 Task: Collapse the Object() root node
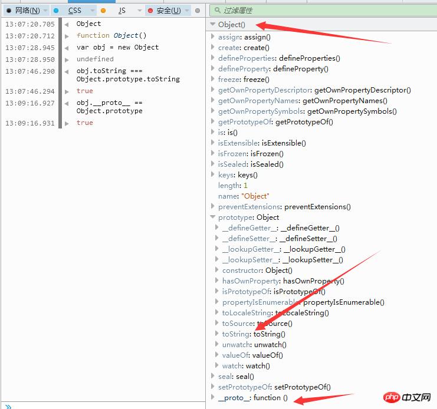pyautogui.click(x=212, y=24)
